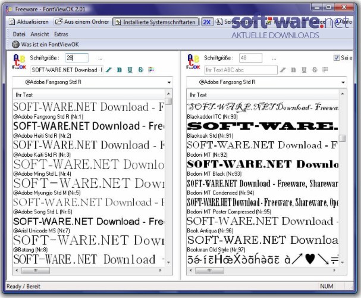This screenshot has width=361, height=298.
Task: Click the left sample text field SOFT-WARE.NET Download
Action: [x=67, y=70]
